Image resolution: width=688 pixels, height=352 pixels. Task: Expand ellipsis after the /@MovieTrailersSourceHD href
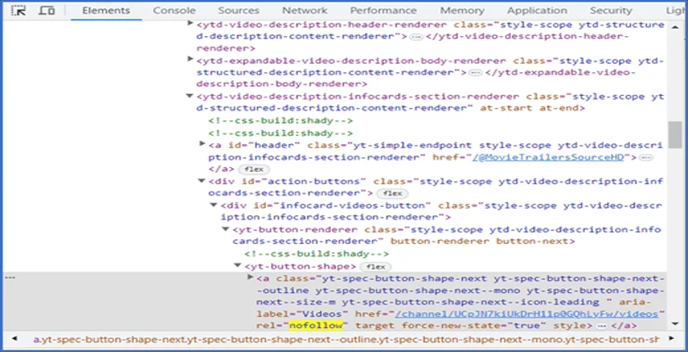pos(646,158)
